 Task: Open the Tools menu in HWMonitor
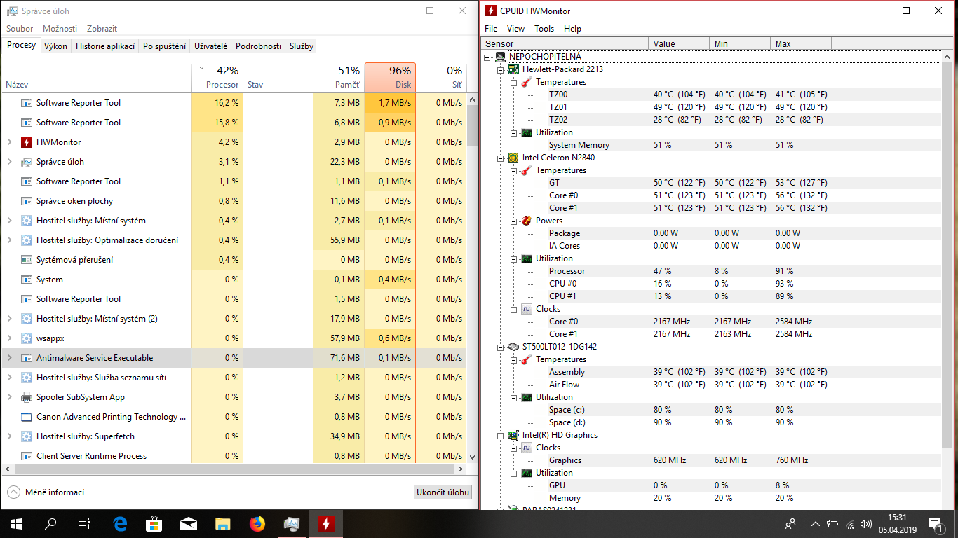tap(544, 29)
